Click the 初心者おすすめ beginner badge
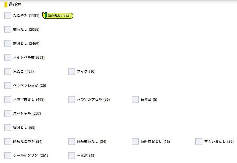 (x=58, y=15)
